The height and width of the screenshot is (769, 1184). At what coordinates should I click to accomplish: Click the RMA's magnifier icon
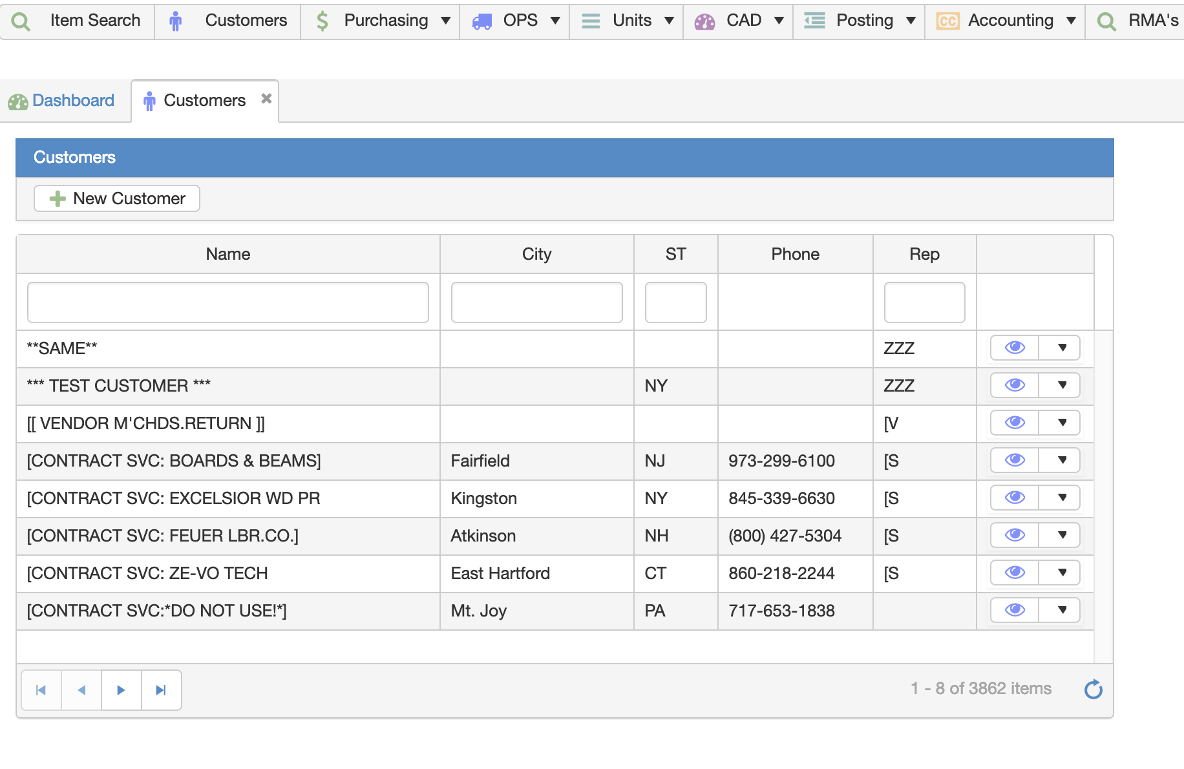(1106, 21)
